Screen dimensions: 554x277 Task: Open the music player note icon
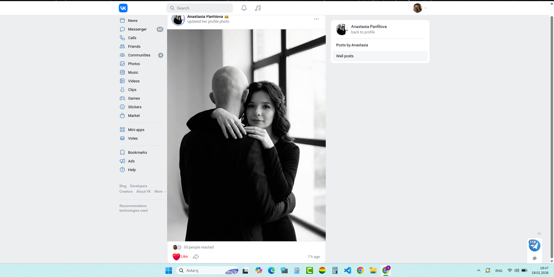258,8
